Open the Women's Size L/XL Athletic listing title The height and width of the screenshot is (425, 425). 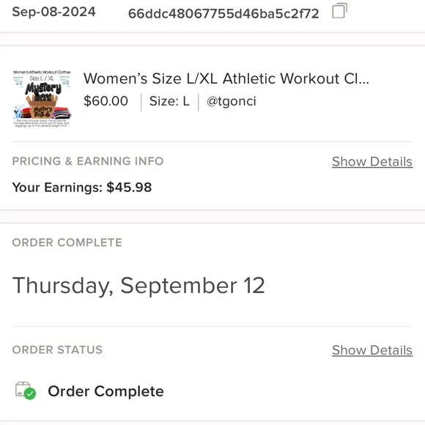point(226,78)
